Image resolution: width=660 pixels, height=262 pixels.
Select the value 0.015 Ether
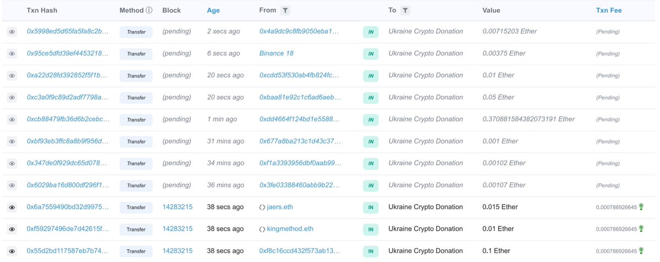point(500,207)
